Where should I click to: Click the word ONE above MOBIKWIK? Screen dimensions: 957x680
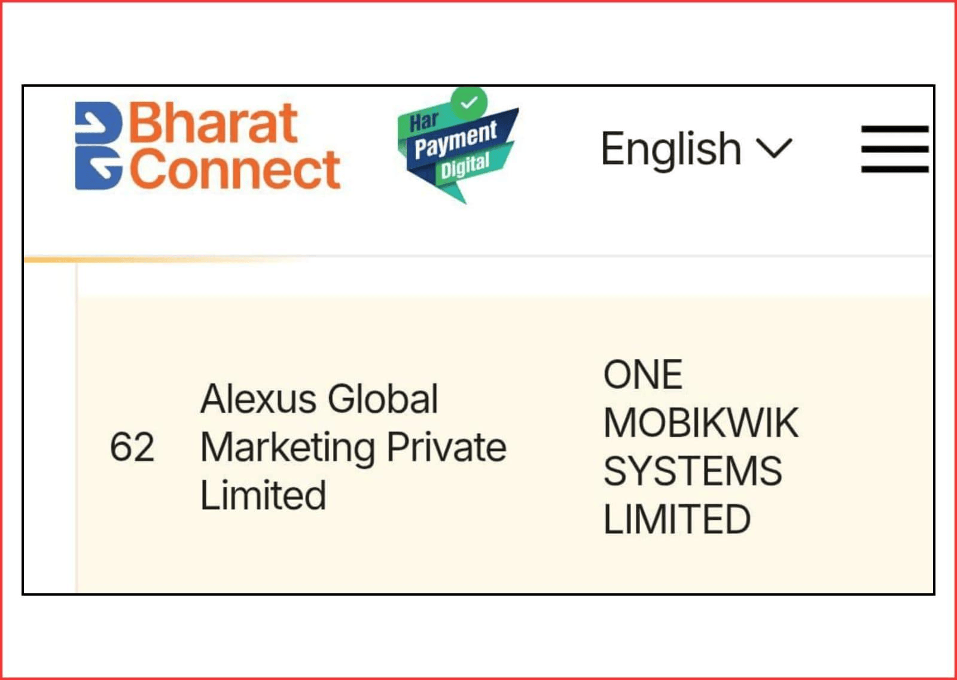pos(643,375)
